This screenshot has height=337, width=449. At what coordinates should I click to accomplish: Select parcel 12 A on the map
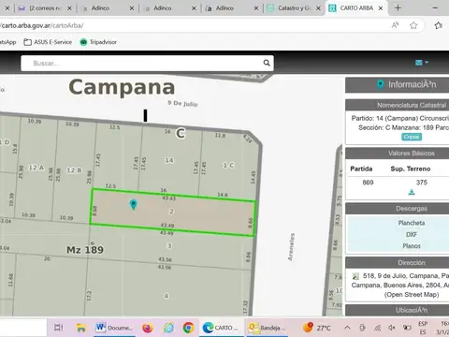(x=36, y=168)
